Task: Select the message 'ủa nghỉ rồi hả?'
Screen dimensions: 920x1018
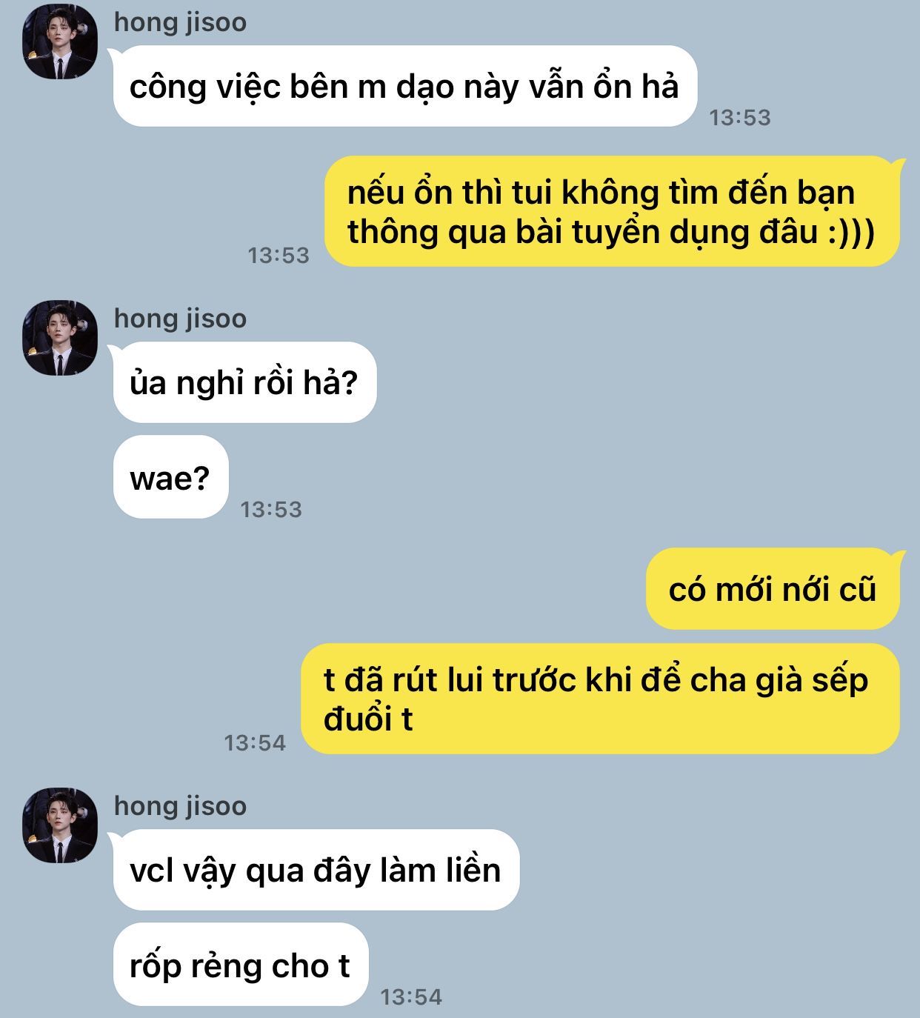Action: pyautogui.click(x=244, y=382)
